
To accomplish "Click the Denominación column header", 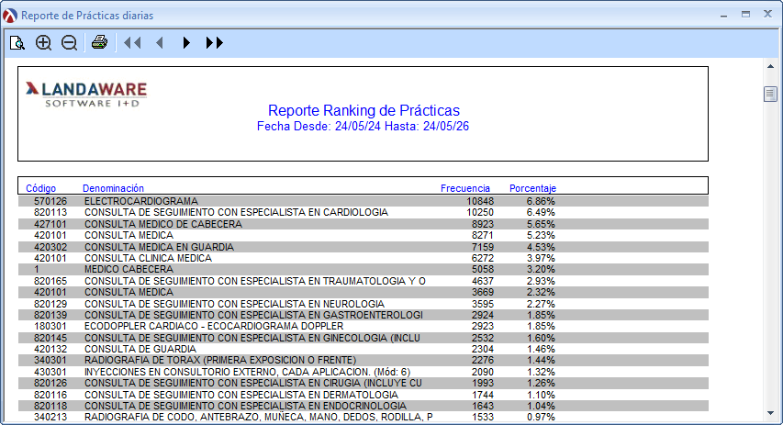I will tap(113, 188).
